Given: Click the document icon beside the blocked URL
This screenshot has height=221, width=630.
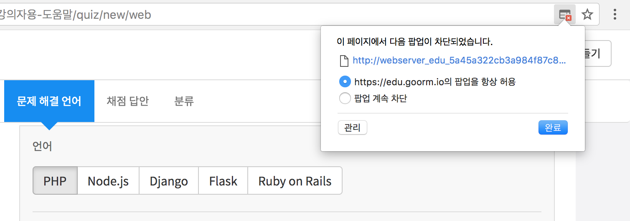Looking at the screenshot, I should (344, 61).
